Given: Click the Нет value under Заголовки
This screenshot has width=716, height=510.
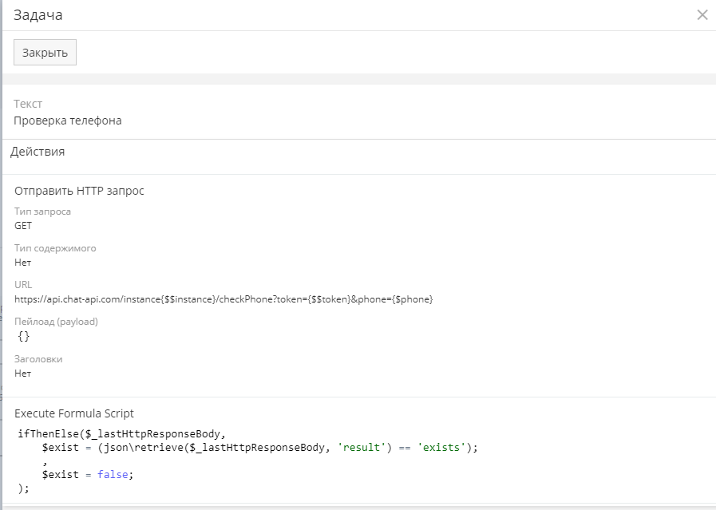Looking at the screenshot, I should click(x=23, y=374).
